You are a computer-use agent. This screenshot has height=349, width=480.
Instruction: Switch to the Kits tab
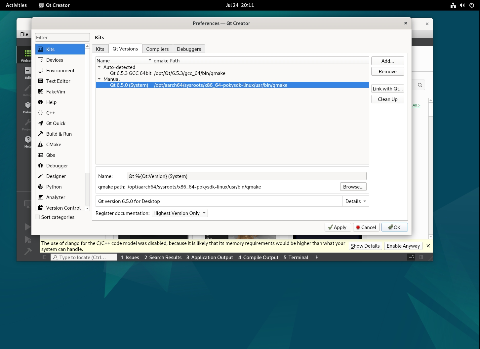100,49
